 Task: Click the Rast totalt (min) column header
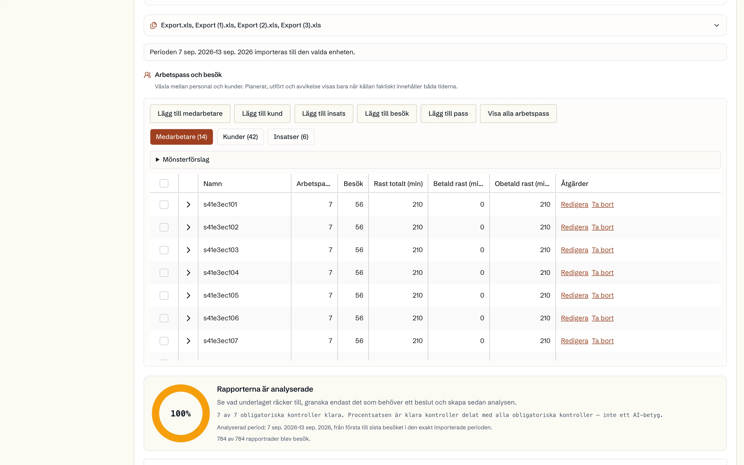click(x=398, y=184)
